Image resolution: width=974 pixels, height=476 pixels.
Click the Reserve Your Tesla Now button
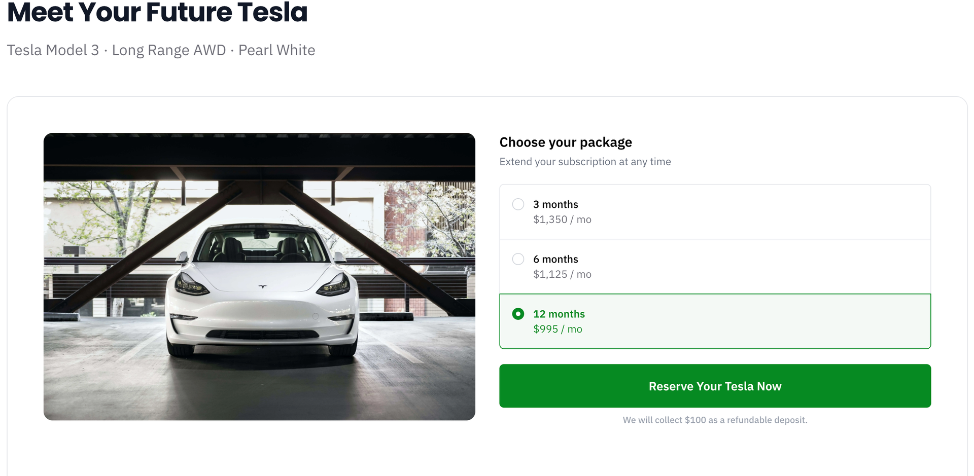tap(715, 386)
